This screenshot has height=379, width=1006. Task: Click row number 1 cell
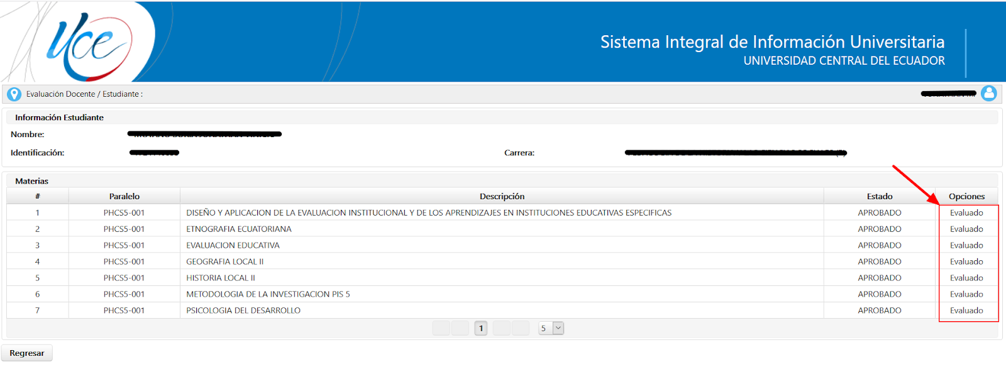tap(38, 212)
